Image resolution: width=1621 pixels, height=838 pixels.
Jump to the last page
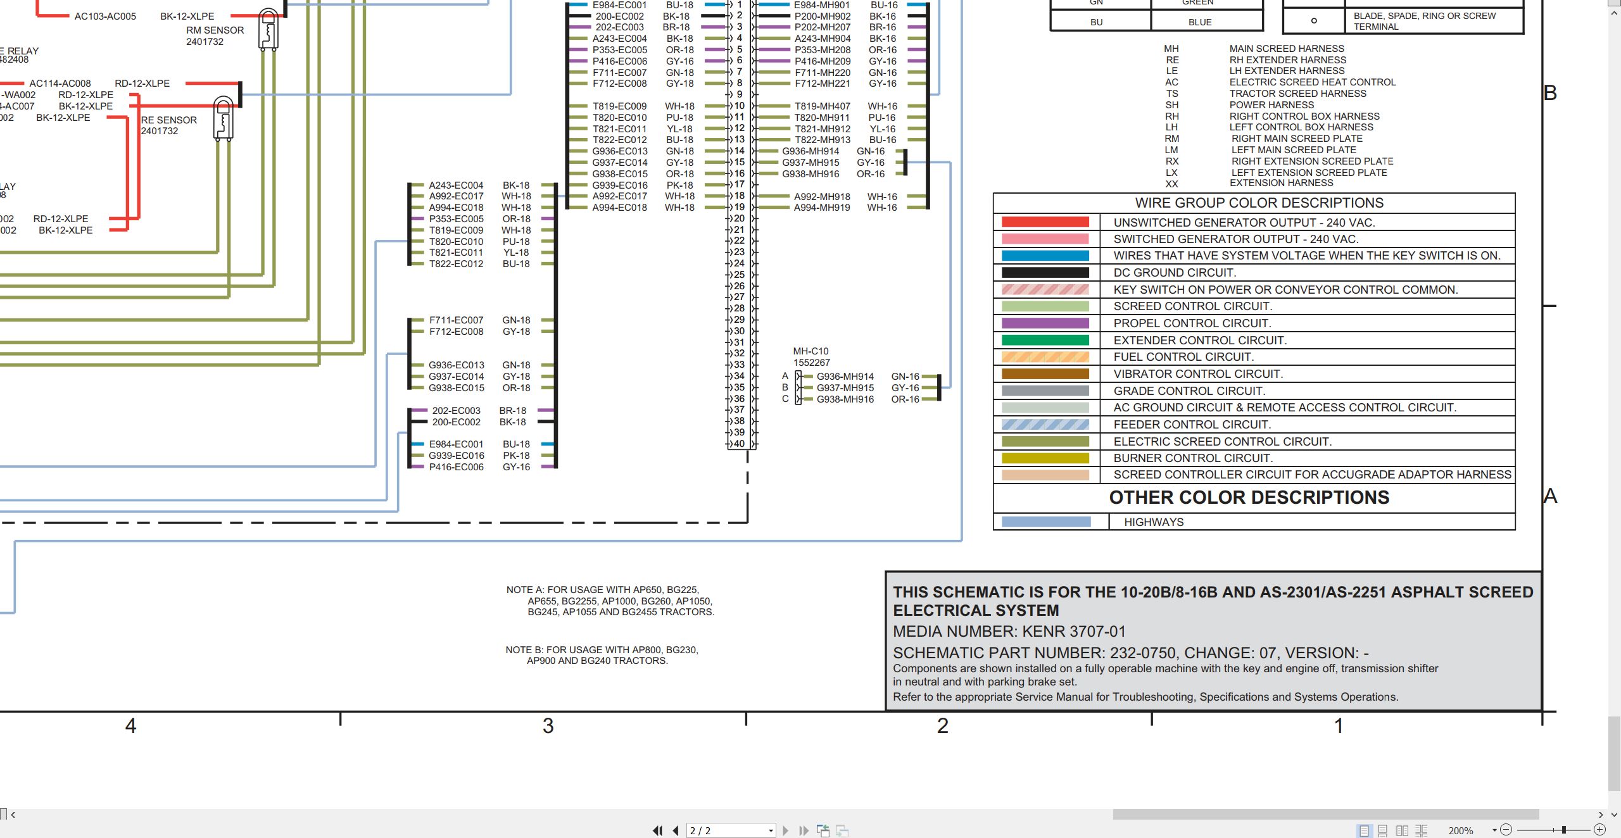(x=804, y=830)
